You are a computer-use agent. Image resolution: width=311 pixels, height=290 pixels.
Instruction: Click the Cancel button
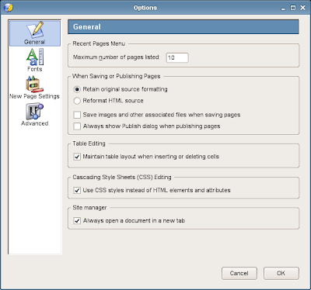point(239,273)
